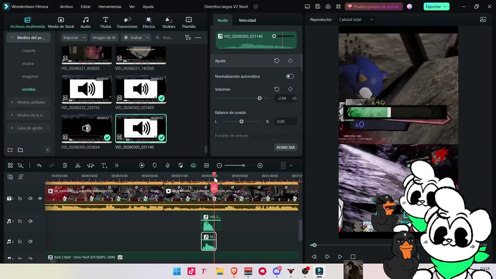Viewport: 496px width, 279px height.
Task: Open the media panel more options menu
Action: (198, 38)
